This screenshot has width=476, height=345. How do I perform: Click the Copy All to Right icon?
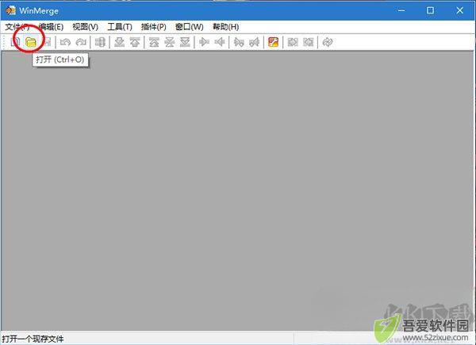tap(293, 42)
